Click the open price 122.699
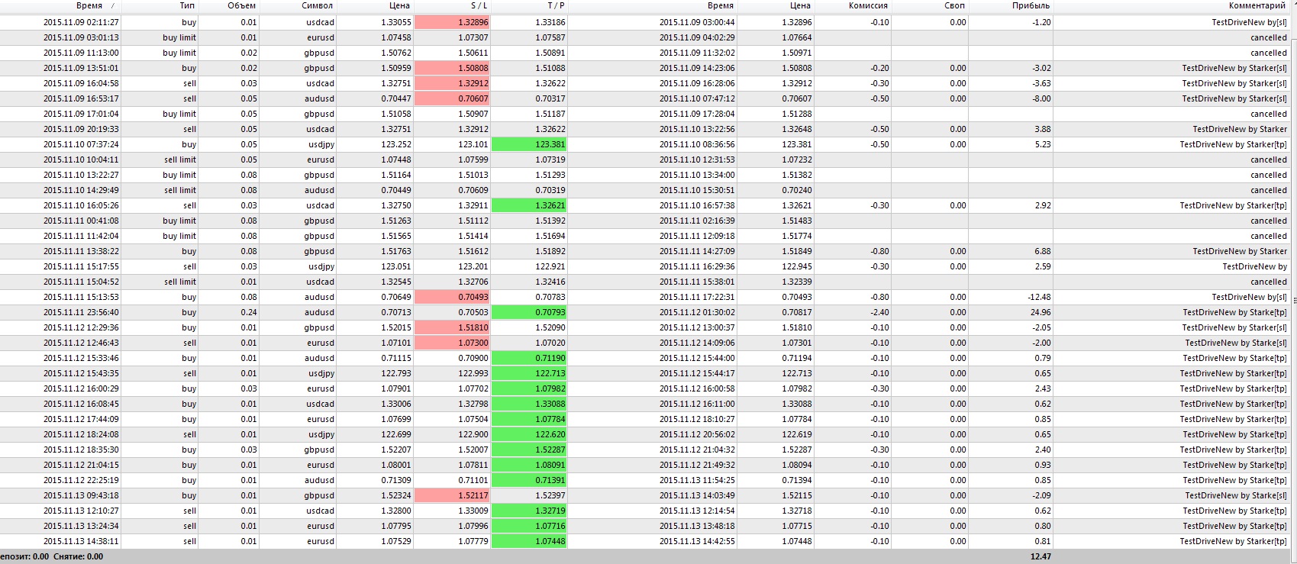1297x564 pixels. tap(396, 434)
